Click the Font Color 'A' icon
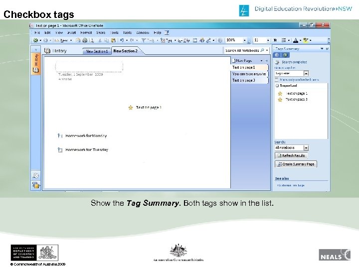359x269 pixels. 296,40
